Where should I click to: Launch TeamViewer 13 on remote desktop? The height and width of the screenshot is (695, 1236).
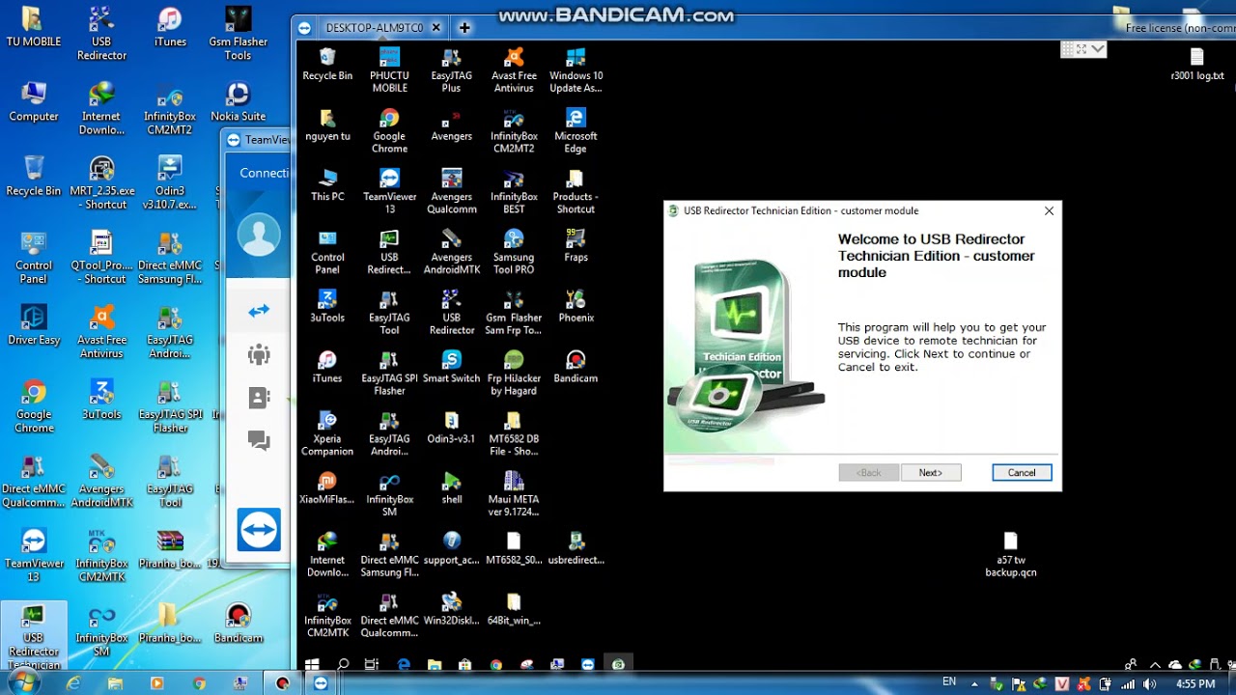[x=389, y=191]
